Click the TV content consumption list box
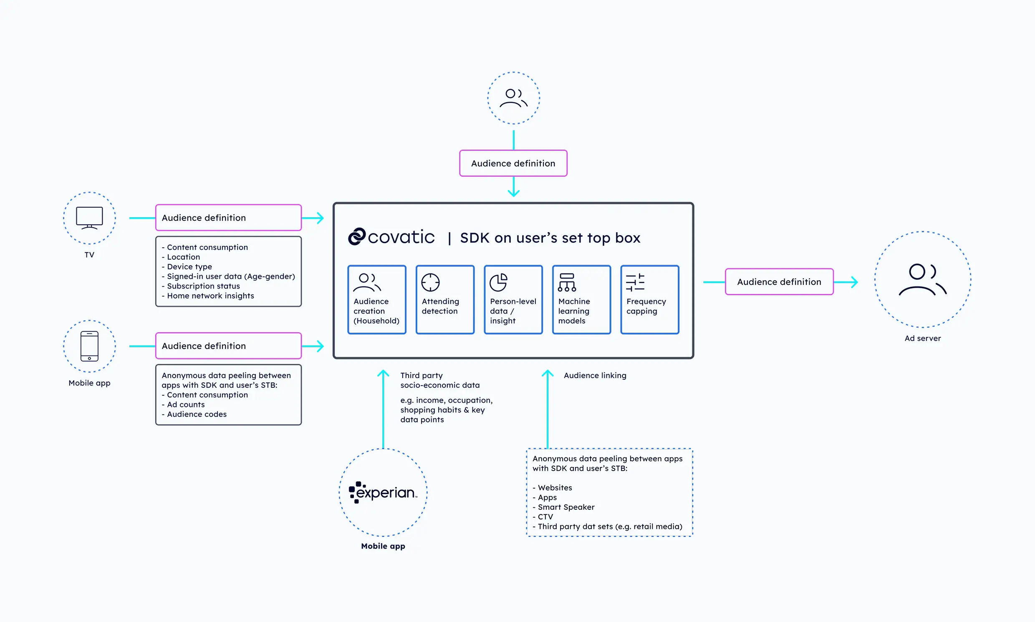Viewport: 1035px width, 622px height. pyautogui.click(x=228, y=271)
